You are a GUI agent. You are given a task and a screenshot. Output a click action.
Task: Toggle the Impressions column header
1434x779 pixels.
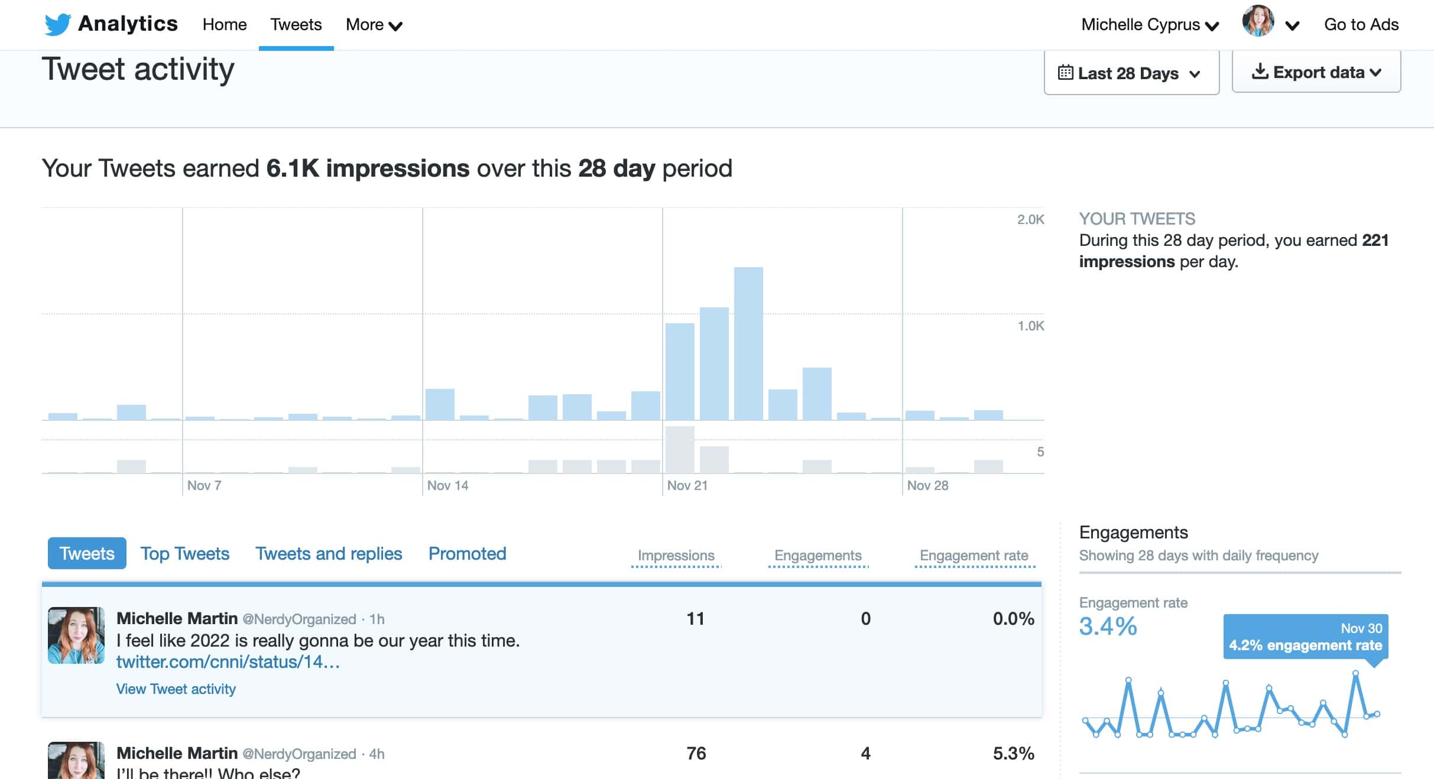(x=674, y=556)
